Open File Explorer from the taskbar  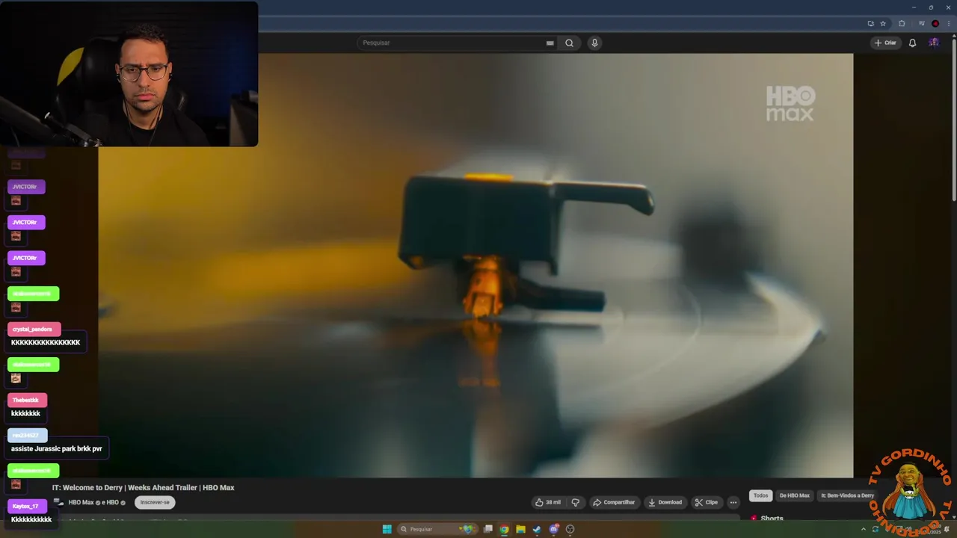520,529
